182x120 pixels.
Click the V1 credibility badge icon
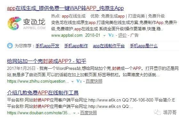79,81
